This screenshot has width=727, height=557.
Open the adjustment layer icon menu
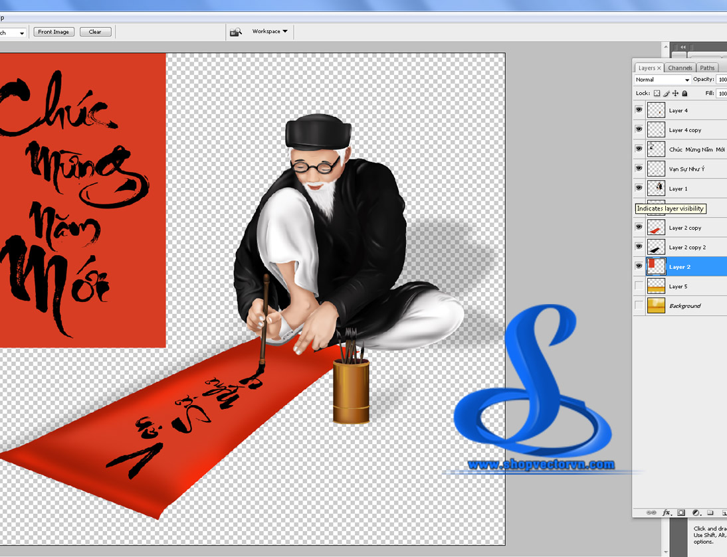tap(695, 513)
